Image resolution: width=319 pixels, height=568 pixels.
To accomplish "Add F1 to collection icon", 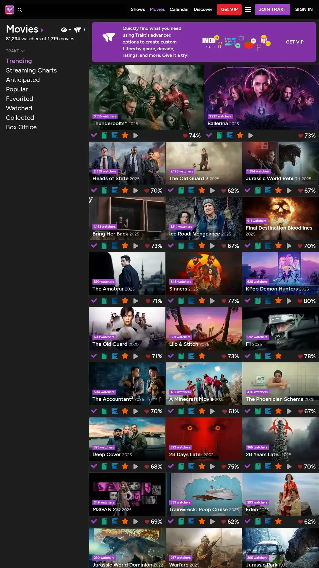I will click(258, 356).
